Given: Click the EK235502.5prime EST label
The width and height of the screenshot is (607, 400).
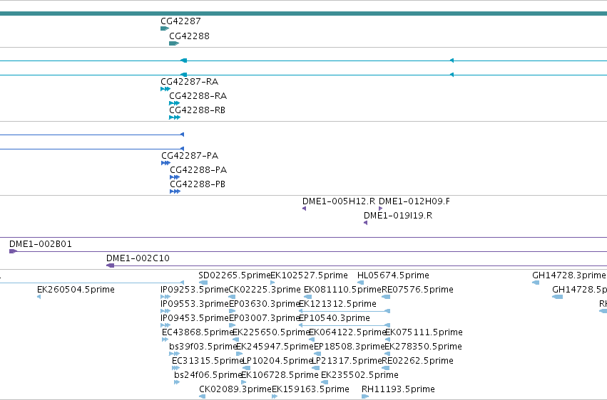Looking at the screenshot, I should pyautogui.click(x=359, y=375).
